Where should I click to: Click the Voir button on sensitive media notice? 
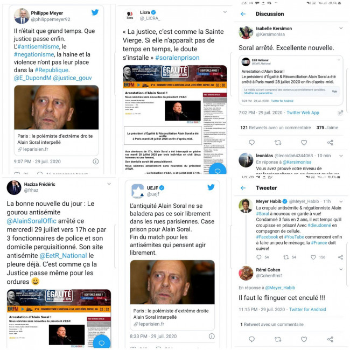click(334, 92)
